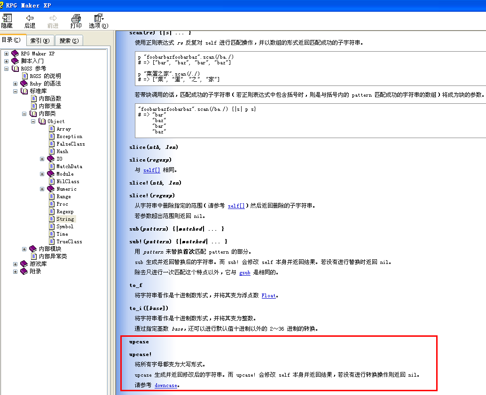486x395 pixels.
Task: Open the Time topic in tree
Action: 62,234
